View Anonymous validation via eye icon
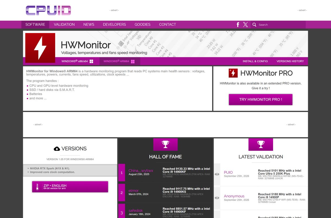331x218 pixels. (217, 198)
